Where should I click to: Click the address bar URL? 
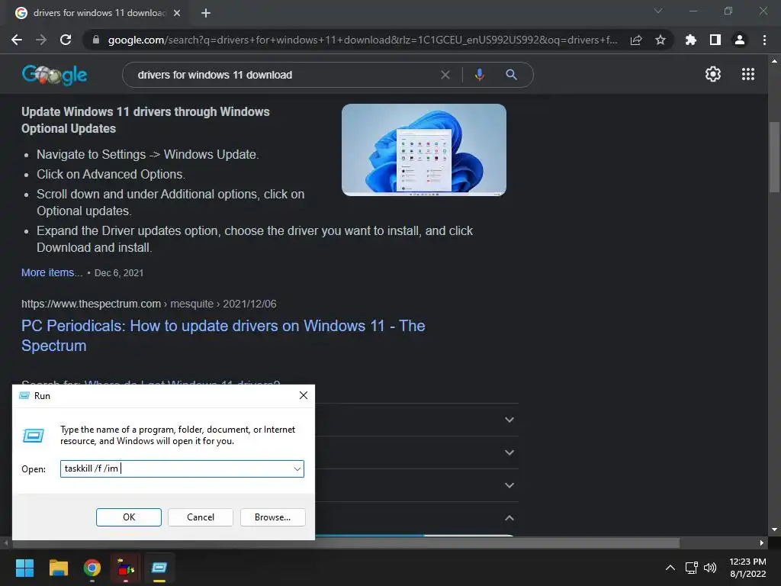tap(362, 40)
